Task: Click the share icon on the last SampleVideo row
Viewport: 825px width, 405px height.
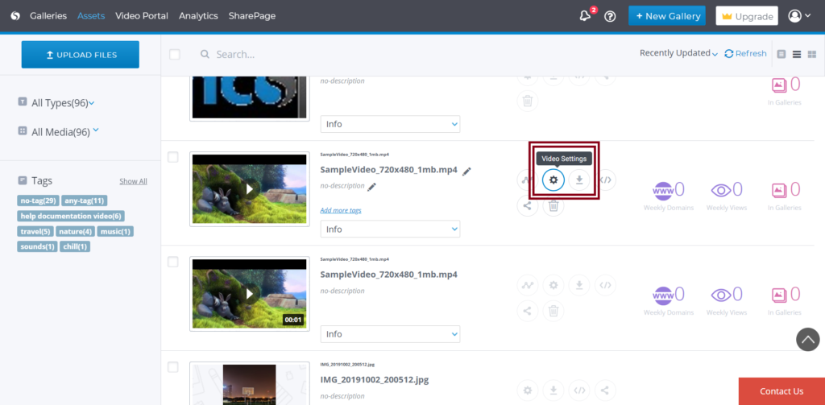Action: click(527, 310)
